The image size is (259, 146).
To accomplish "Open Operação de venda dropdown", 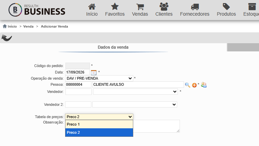I will coord(99,78).
